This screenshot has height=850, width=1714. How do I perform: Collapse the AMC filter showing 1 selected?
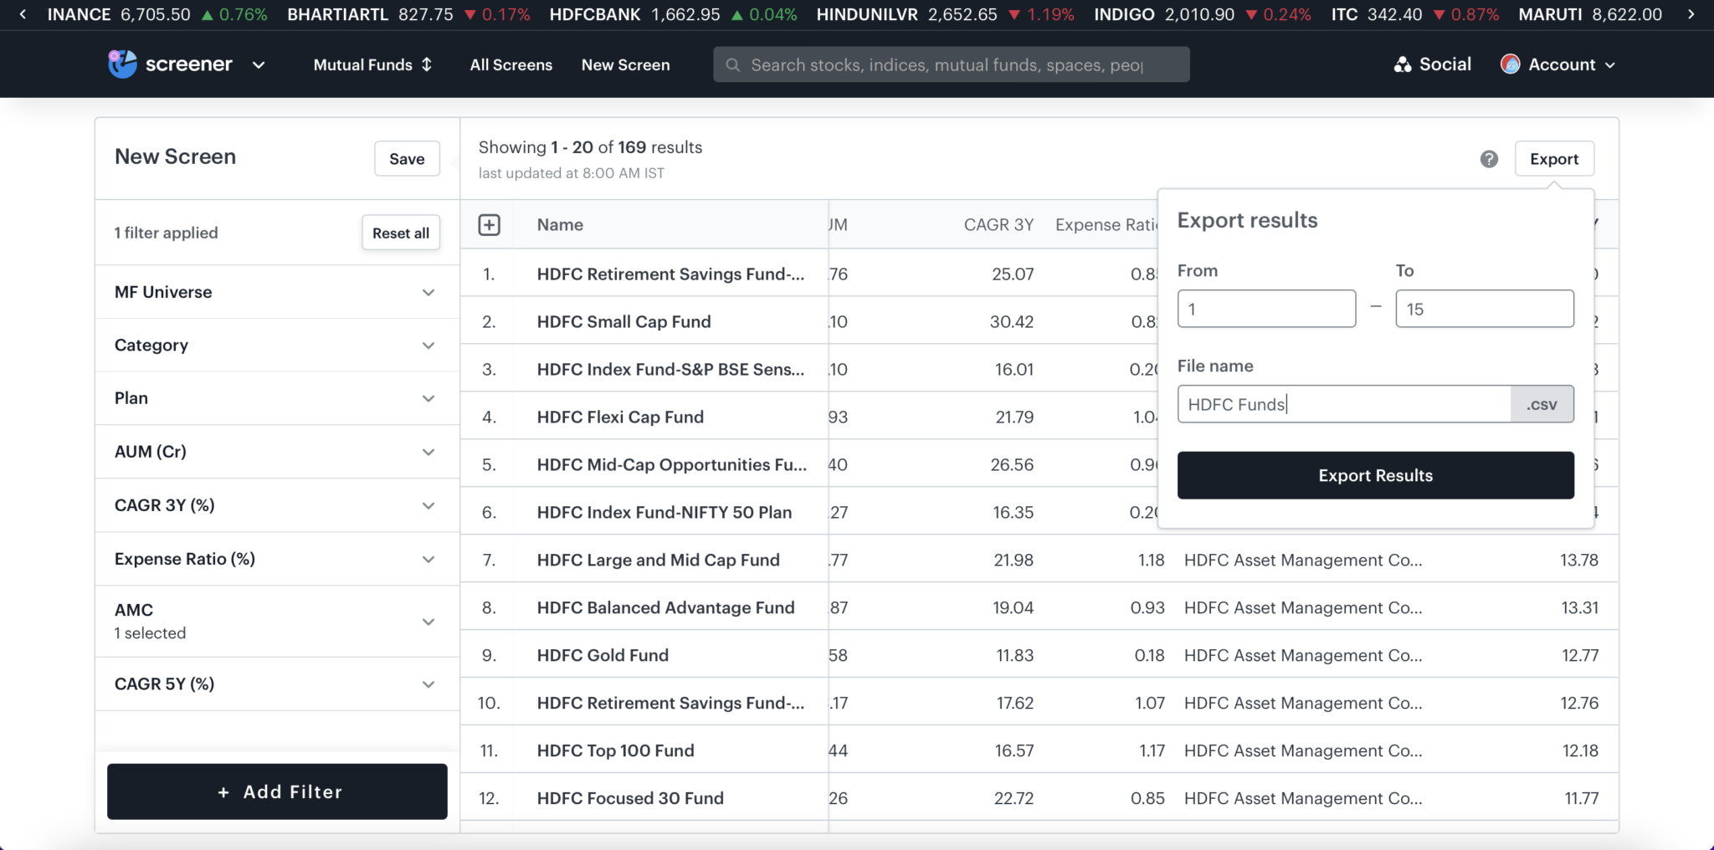428,621
